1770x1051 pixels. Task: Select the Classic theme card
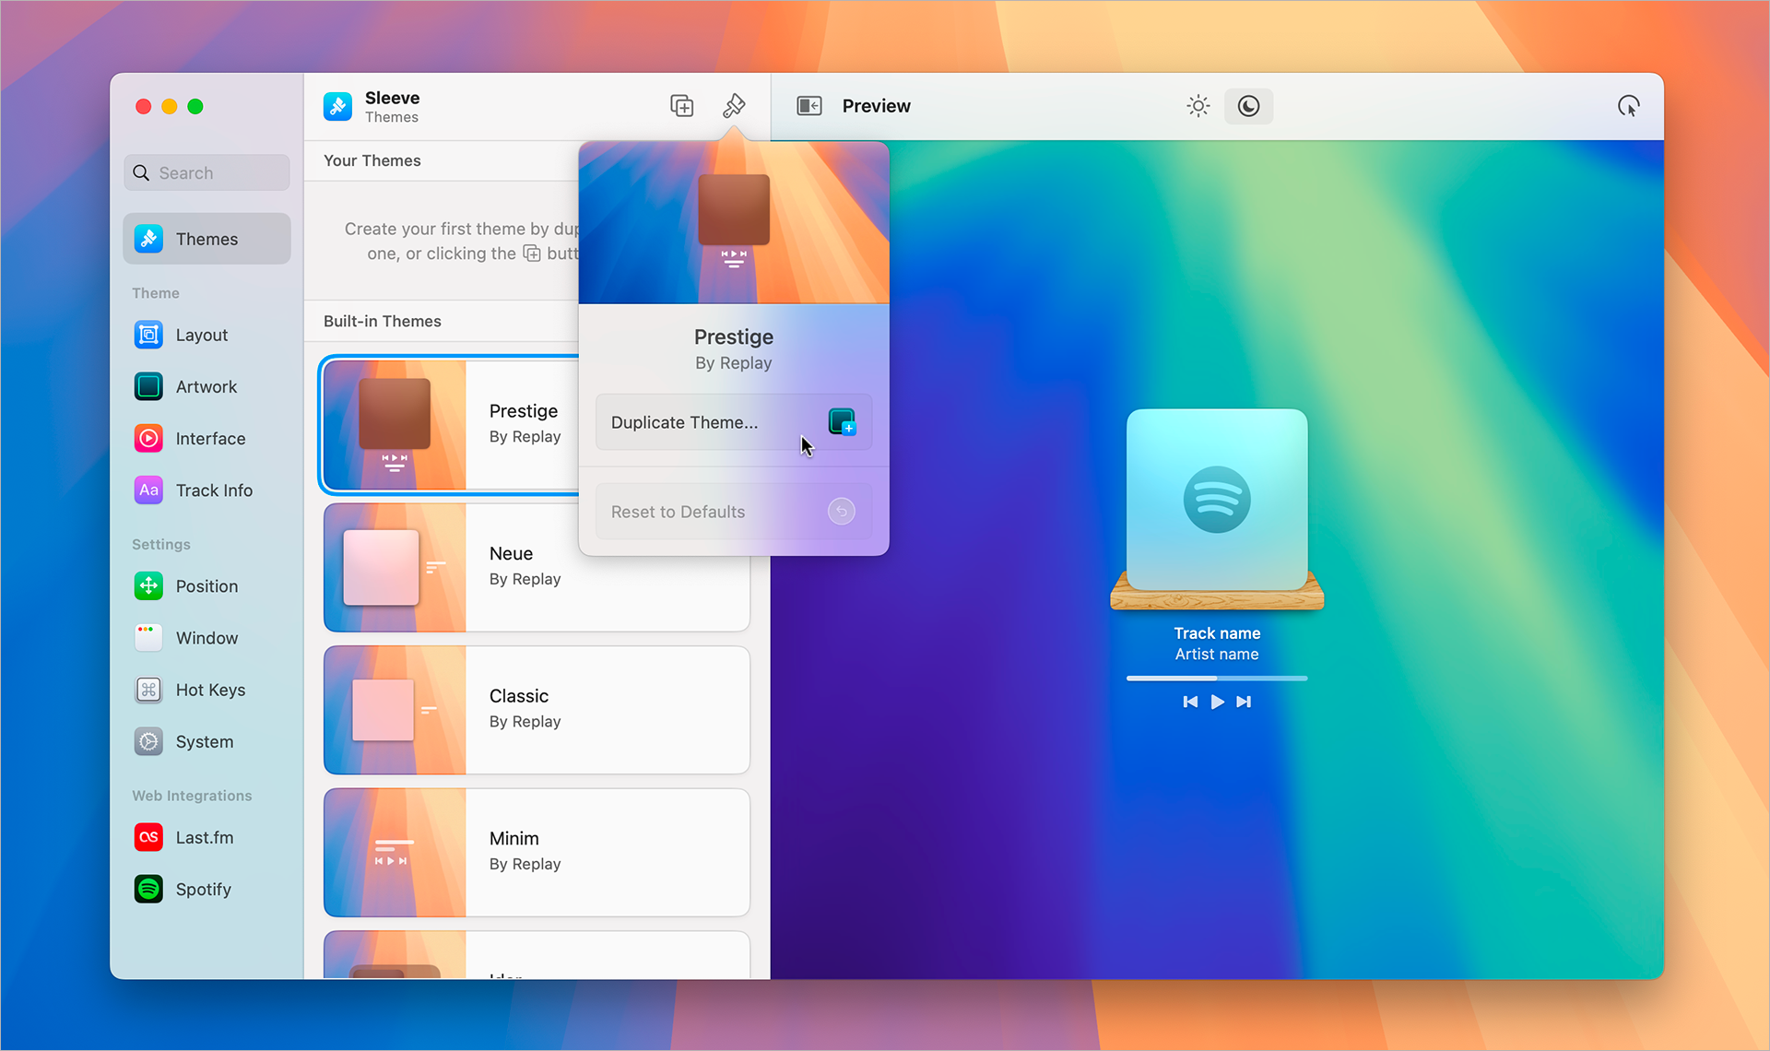click(x=537, y=710)
